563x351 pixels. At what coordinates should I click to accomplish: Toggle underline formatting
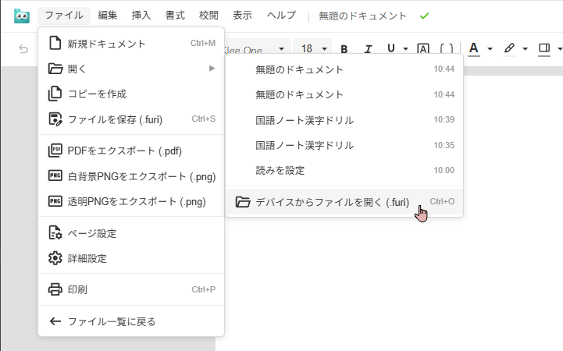(x=391, y=48)
